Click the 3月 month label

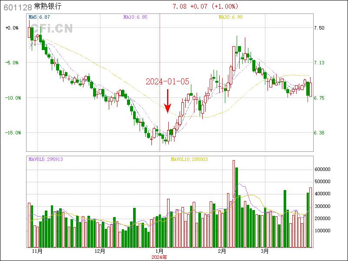pyautogui.click(x=265, y=251)
